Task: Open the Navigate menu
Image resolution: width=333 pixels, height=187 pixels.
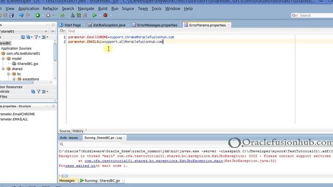Action: [x=86, y=9]
